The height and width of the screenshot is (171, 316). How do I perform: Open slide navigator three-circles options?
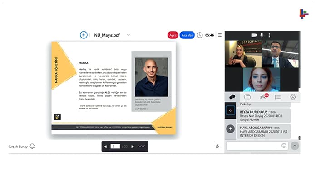click(x=141, y=147)
